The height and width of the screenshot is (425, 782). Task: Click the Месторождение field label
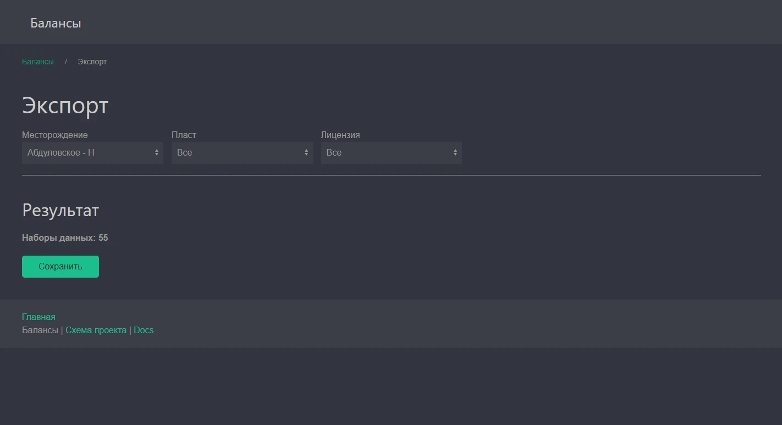(54, 135)
